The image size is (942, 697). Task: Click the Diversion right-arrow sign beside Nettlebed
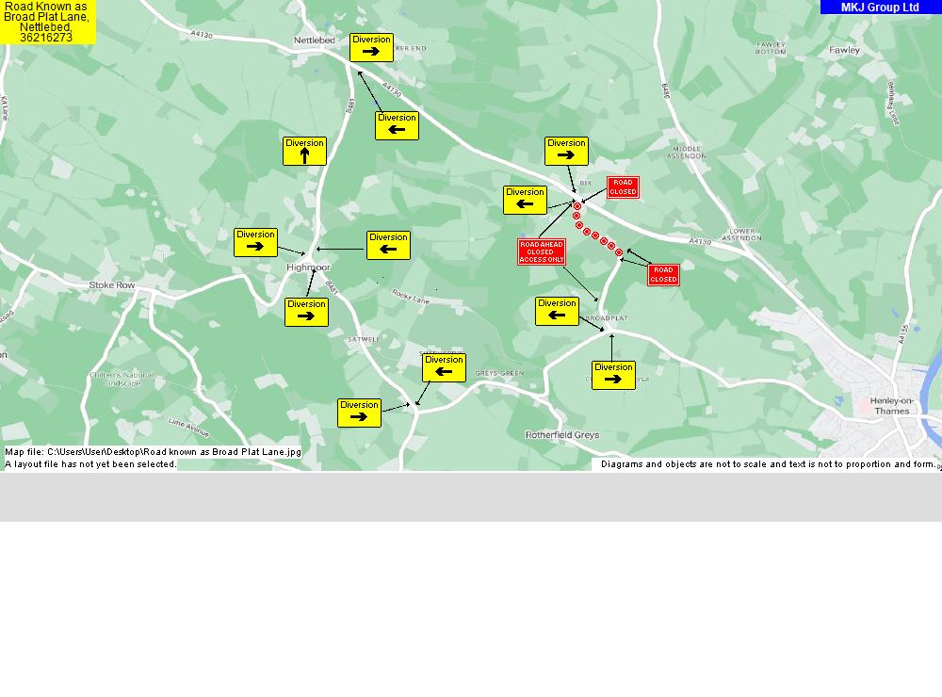(x=371, y=47)
